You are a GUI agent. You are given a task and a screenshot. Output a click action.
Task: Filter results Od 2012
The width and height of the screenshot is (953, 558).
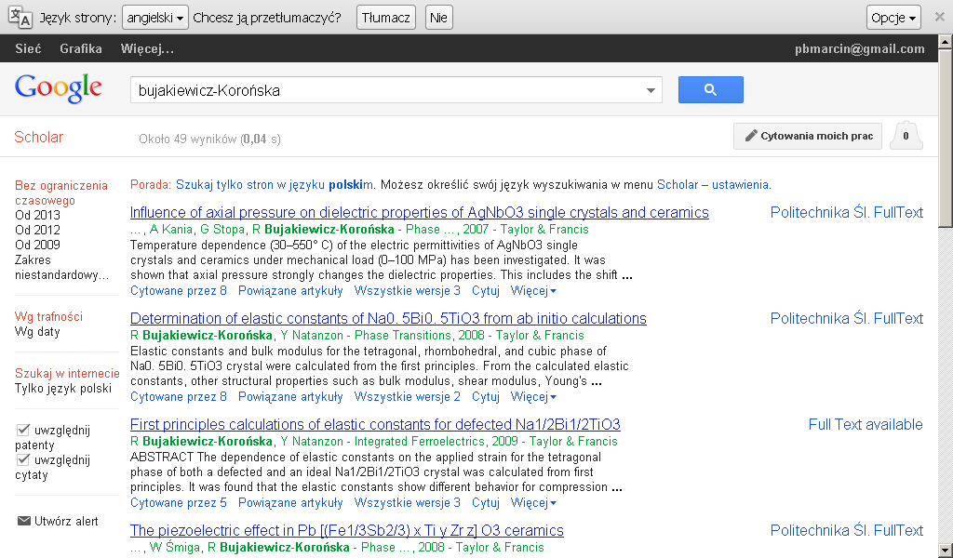click(37, 230)
